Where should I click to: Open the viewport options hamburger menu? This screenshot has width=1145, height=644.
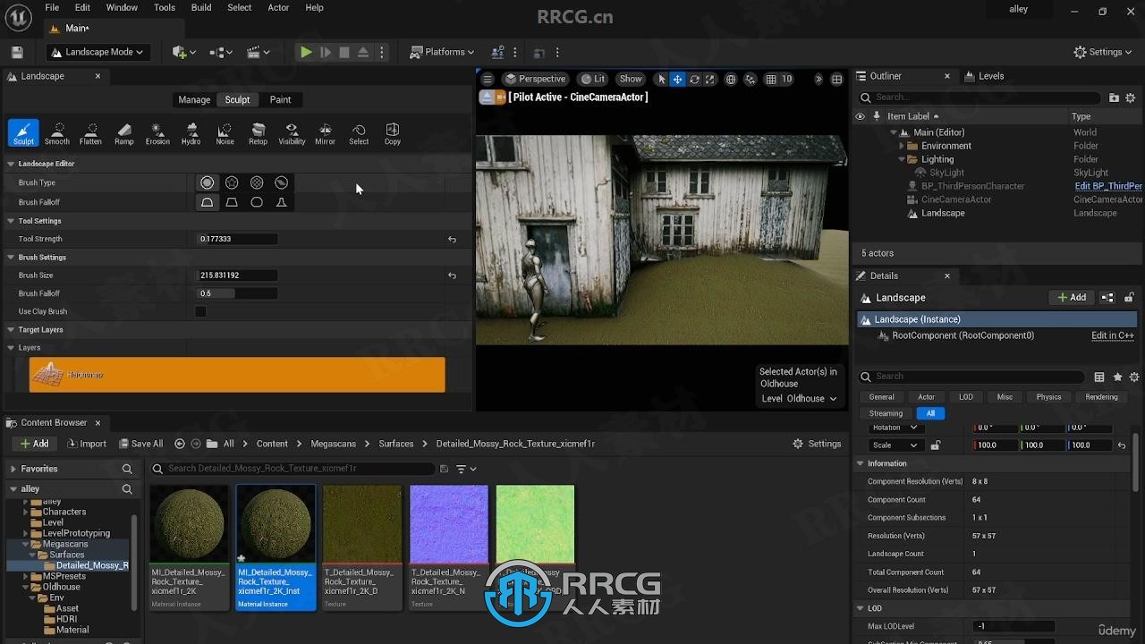coord(488,79)
